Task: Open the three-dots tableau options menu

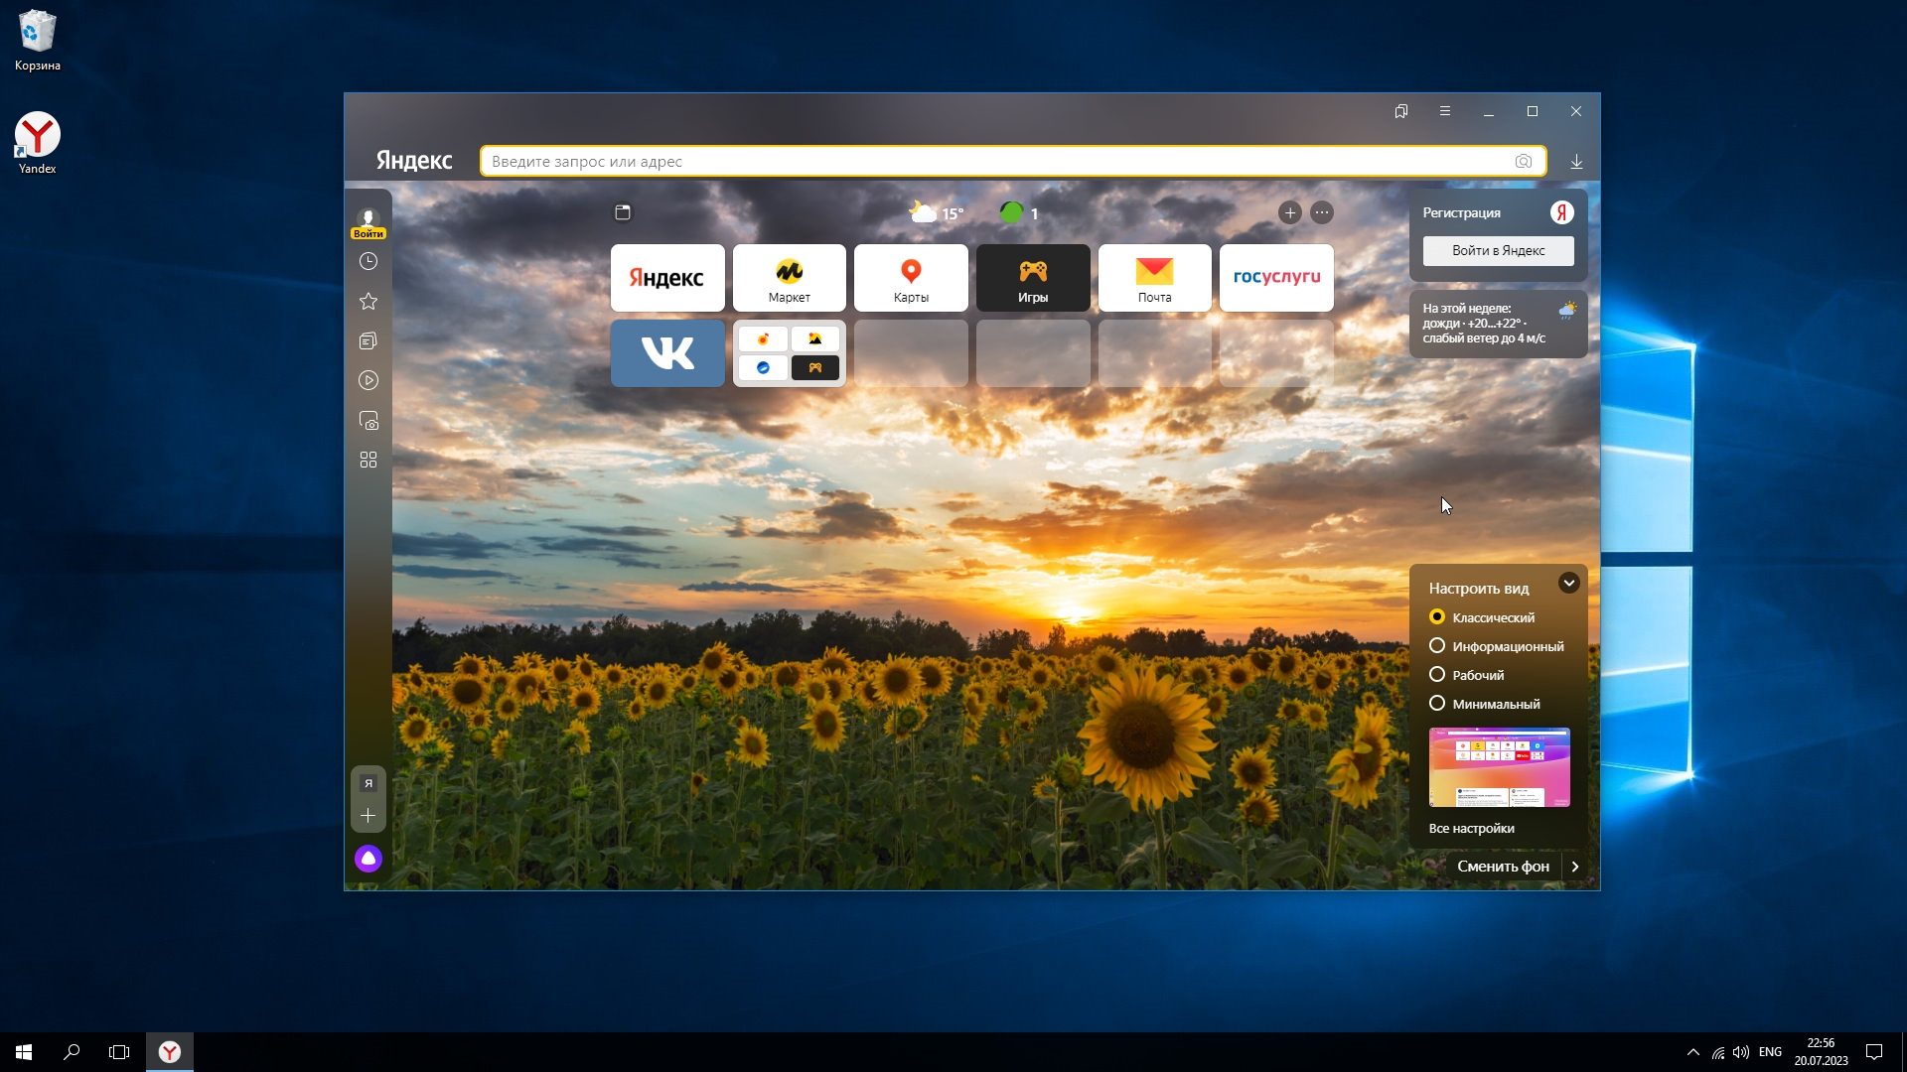Action: tap(1322, 212)
